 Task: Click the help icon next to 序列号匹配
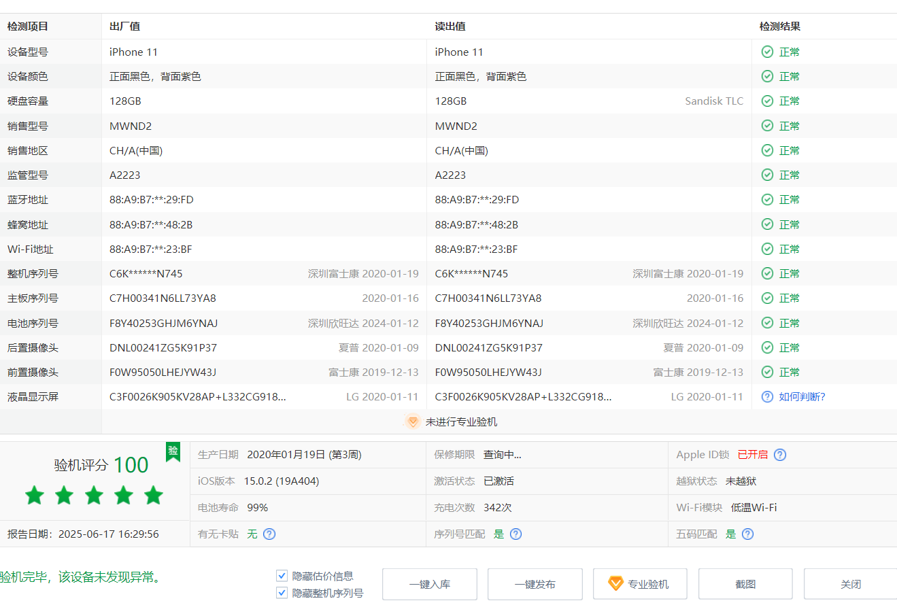pyautogui.click(x=515, y=534)
